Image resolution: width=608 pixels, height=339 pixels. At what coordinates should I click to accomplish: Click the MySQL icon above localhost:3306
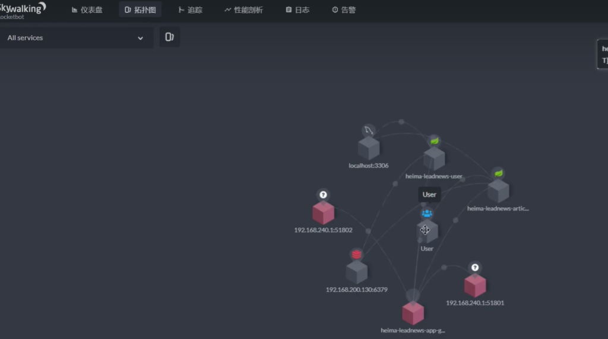coord(369,131)
